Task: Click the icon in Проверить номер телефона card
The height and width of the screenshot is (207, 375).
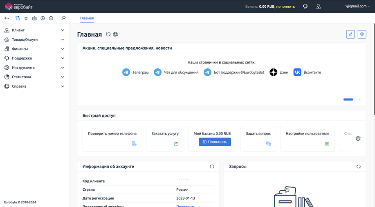Action: click(135, 144)
